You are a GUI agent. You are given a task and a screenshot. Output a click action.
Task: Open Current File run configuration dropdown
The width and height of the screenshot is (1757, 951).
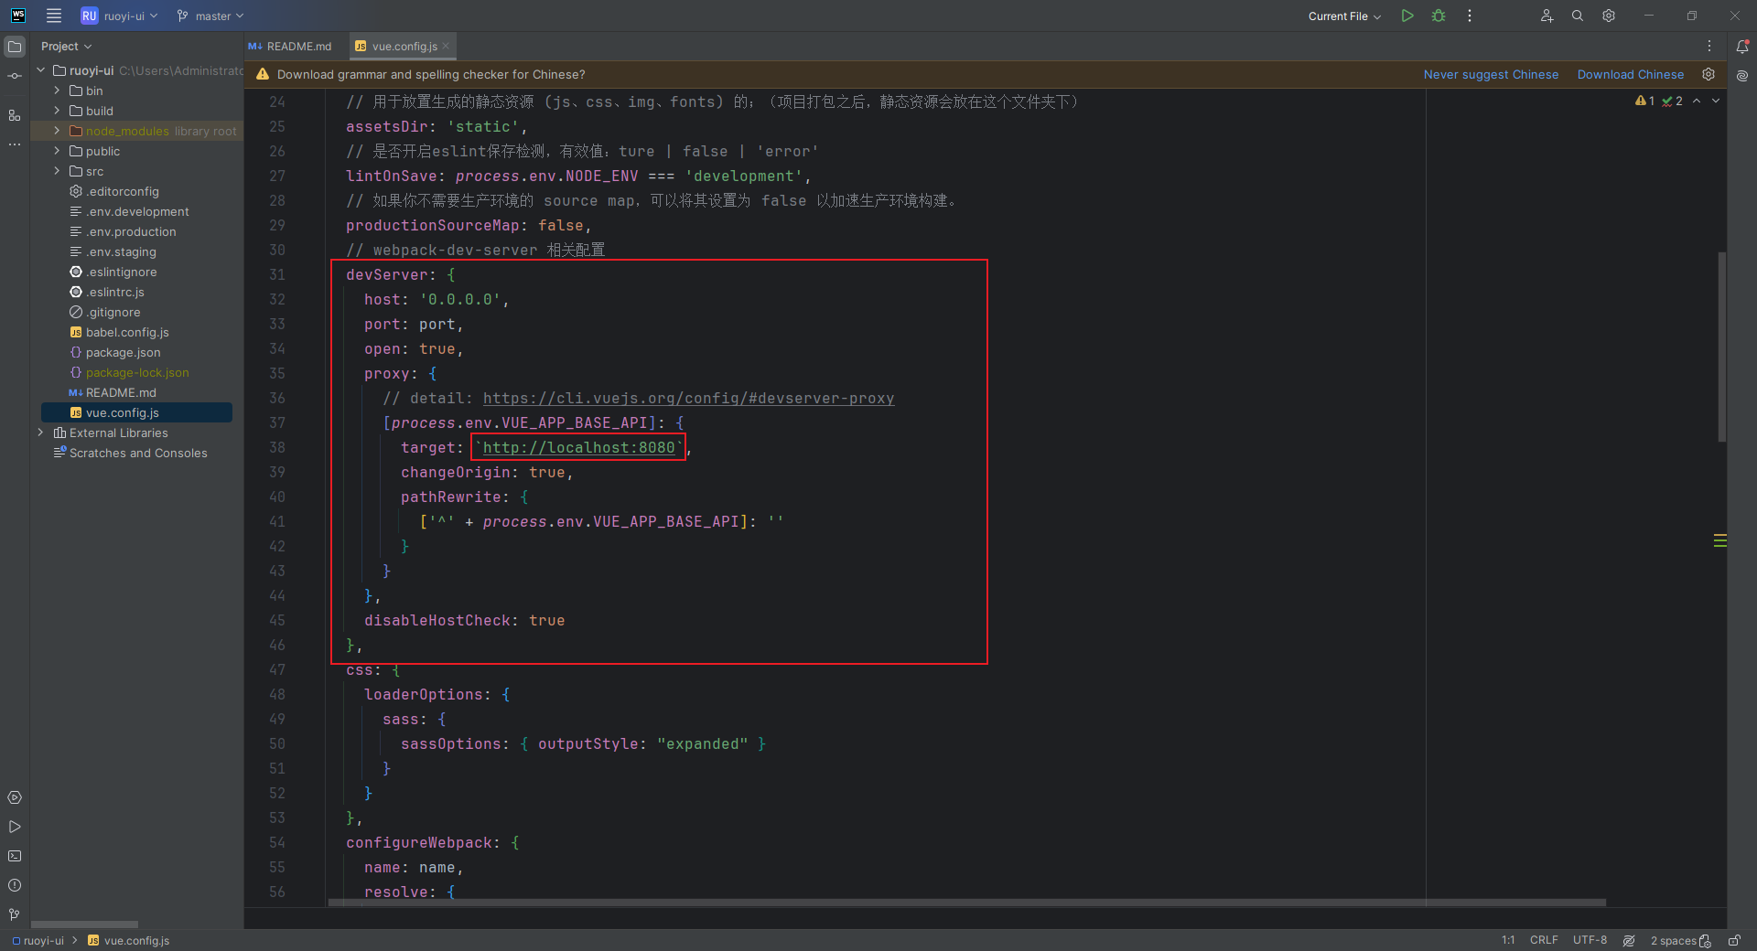(x=1345, y=16)
